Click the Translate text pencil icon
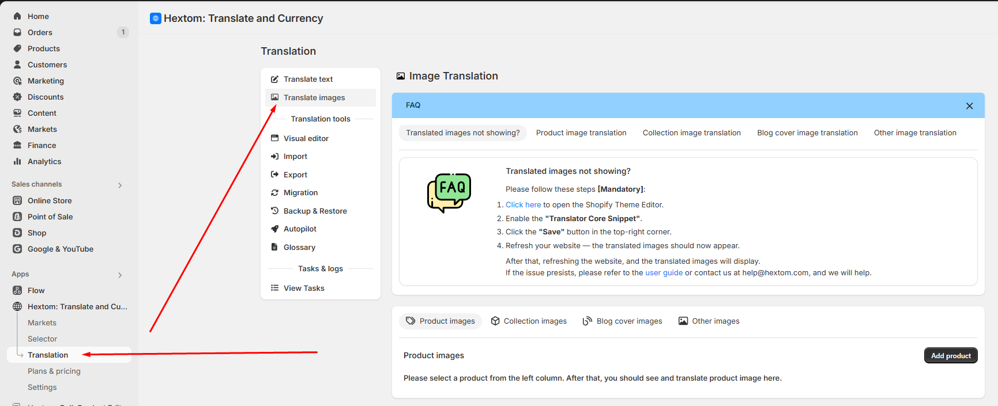Screen dimensions: 998x406 [x=275, y=79]
